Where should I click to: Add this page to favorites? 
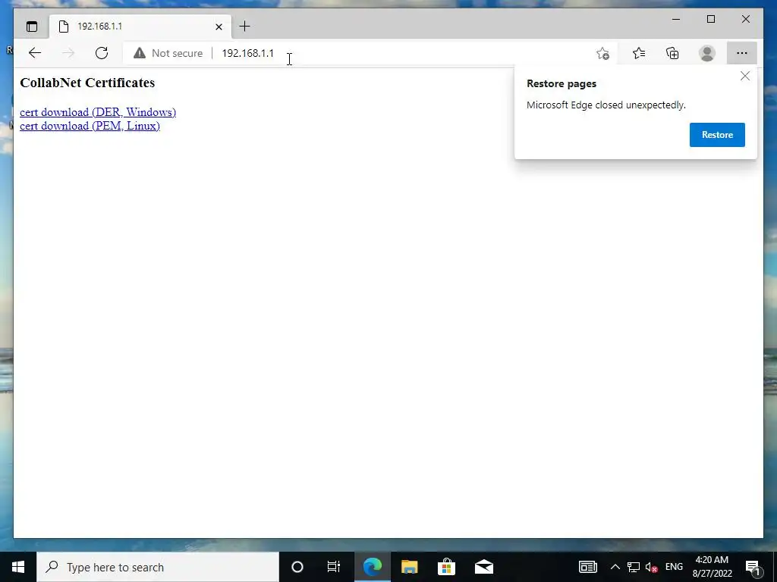point(602,53)
